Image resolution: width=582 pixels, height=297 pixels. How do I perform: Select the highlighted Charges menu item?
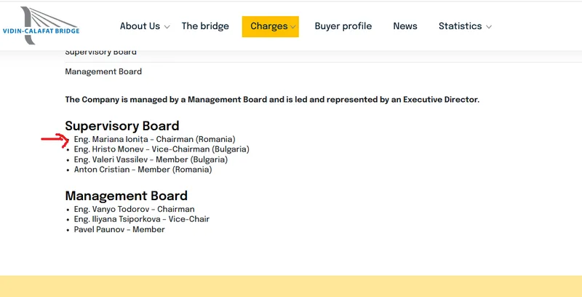pos(268,26)
